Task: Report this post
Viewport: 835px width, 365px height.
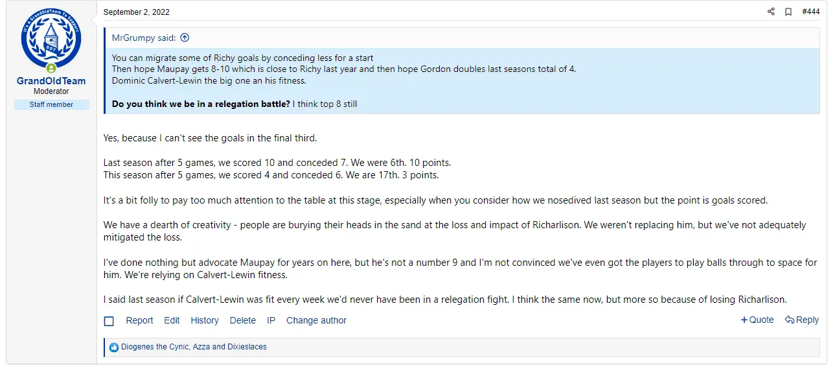Action: [139, 320]
